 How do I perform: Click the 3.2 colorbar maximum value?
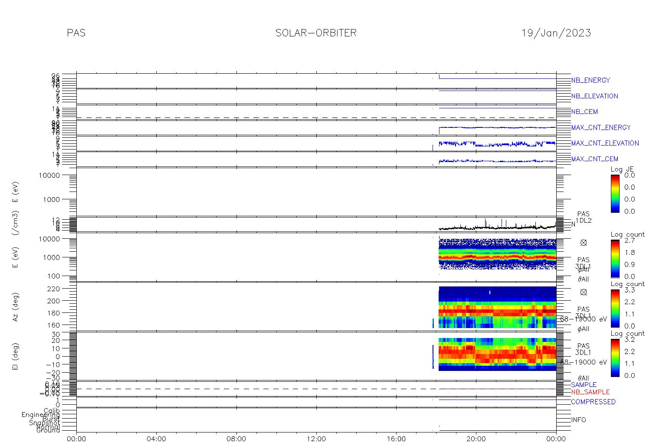click(630, 340)
